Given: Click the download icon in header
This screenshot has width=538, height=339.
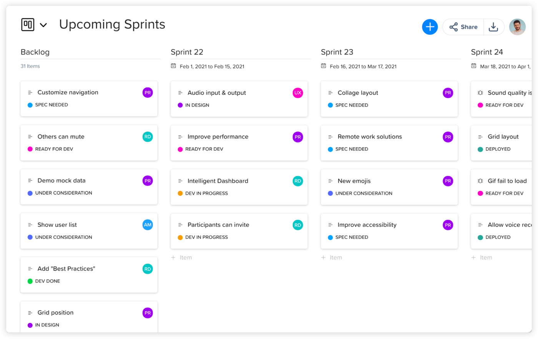Looking at the screenshot, I should point(493,27).
